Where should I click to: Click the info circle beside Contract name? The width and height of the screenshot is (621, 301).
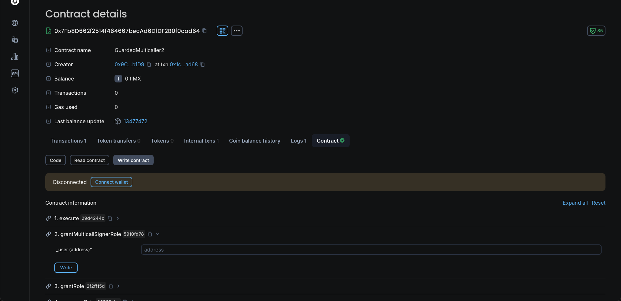tap(49, 50)
